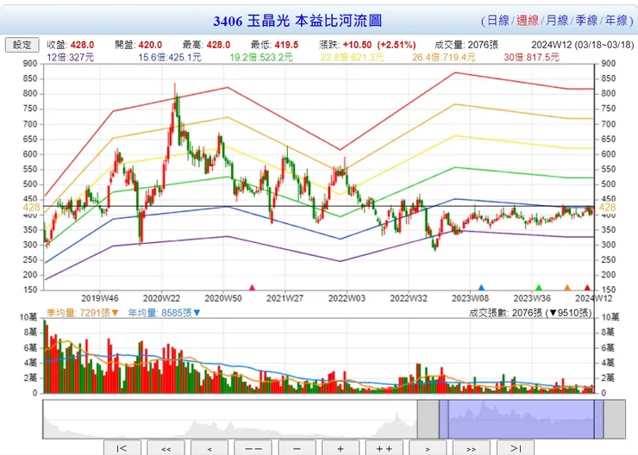Zoom out more with −− button
The width and height of the screenshot is (638, 455).
point(253,448)
